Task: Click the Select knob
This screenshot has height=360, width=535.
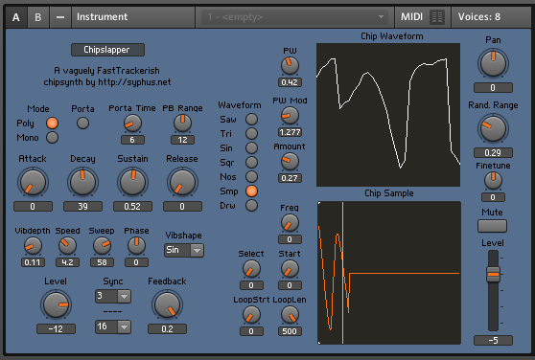Action: click(251, 269)
